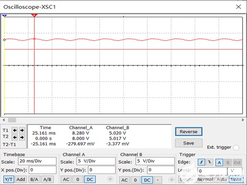Click the blue T2 cursor marker
The width and height of the screenshot is (247, 185).
pos(4,15)
